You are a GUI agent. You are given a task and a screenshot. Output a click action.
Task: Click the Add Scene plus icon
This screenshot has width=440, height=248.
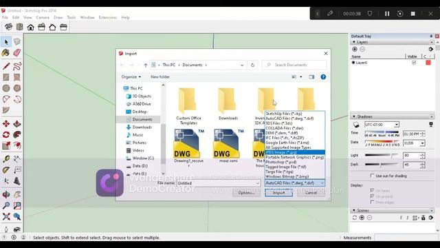[x=362, y=218]
